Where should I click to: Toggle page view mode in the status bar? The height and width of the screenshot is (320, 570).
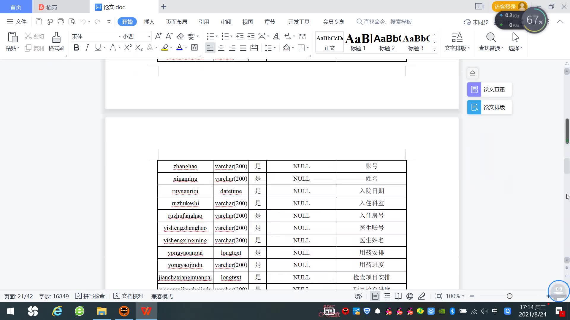point(375,296)
